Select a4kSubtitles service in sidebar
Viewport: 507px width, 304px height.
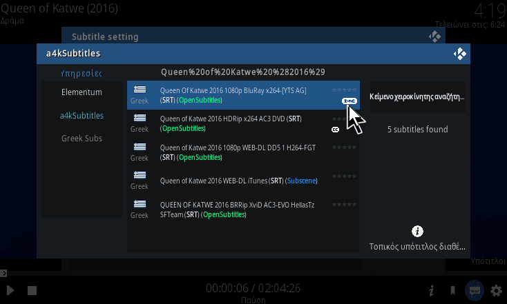(x=82, y=116)
